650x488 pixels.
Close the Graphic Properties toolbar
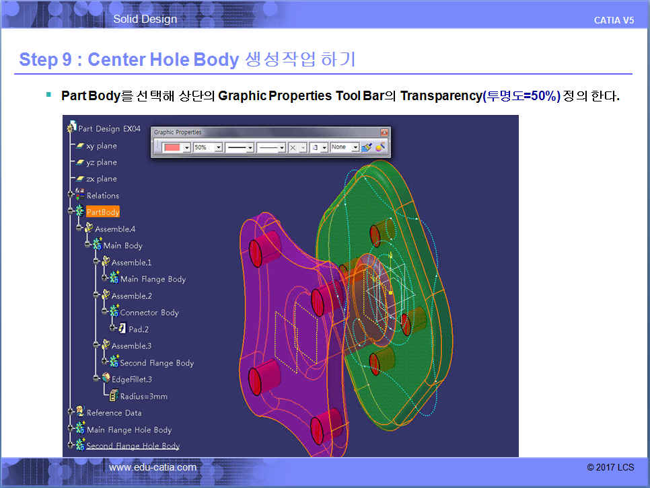(384, 132)
